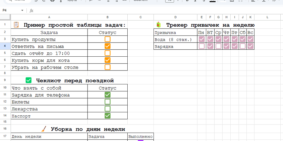Select all cells via corner button

(5, 17)
